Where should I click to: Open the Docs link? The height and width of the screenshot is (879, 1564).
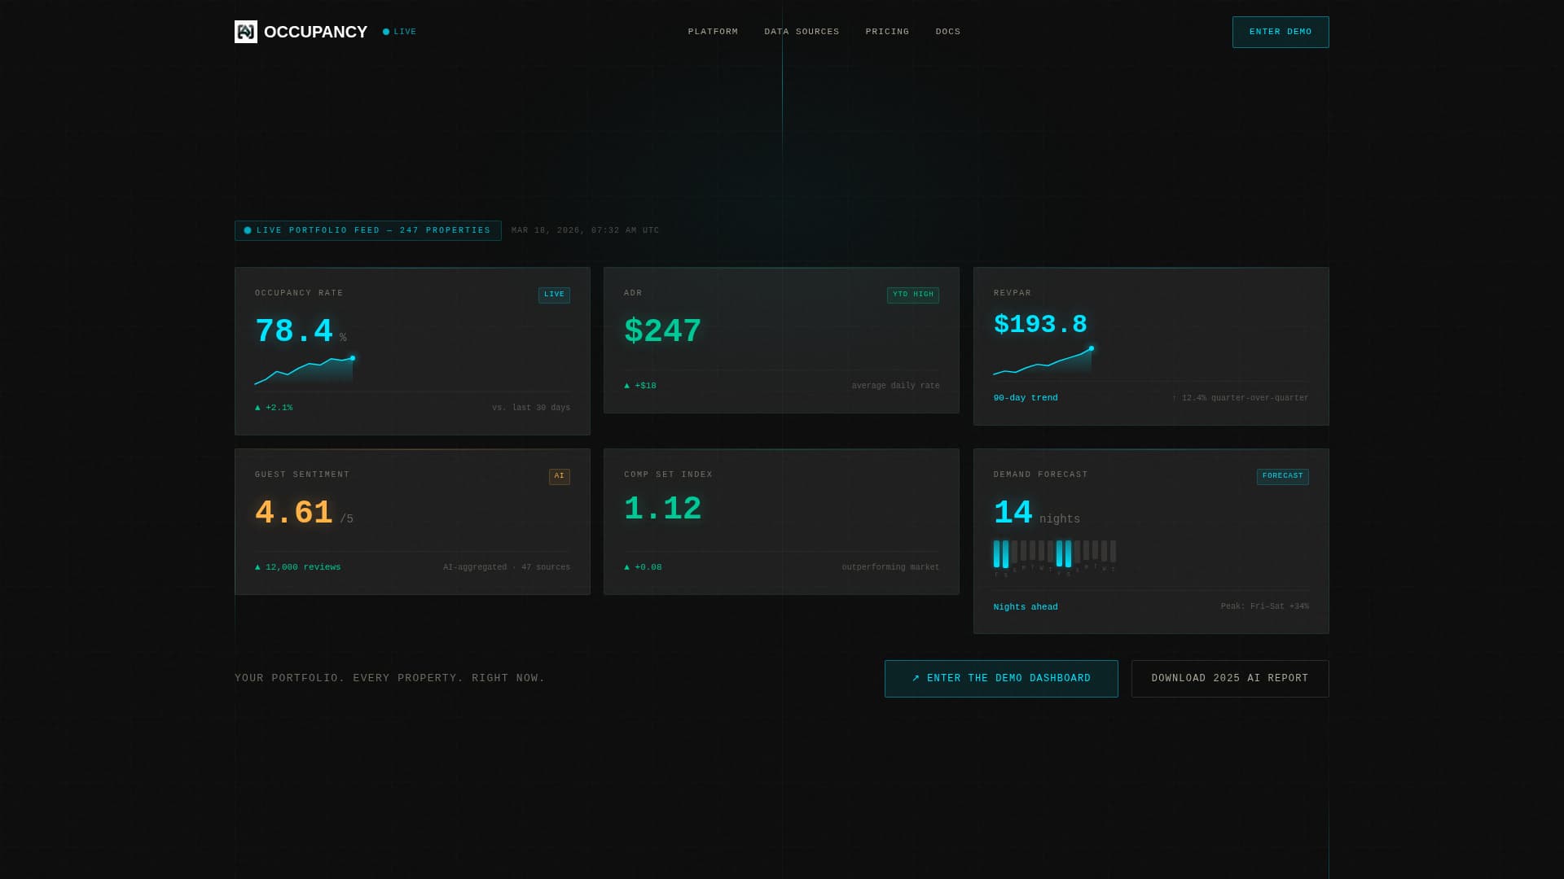coord(947,32)
